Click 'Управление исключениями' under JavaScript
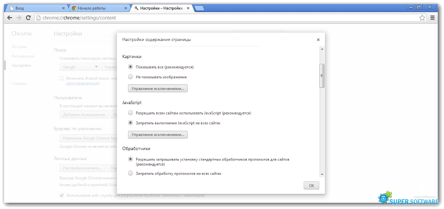 158,135
